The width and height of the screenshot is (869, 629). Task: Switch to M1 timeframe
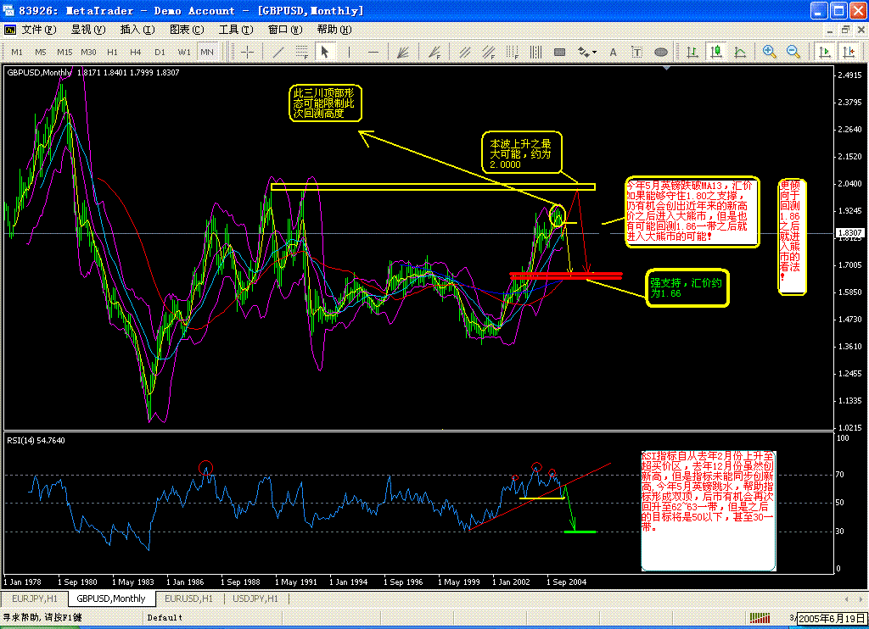[x=17, y=52]
